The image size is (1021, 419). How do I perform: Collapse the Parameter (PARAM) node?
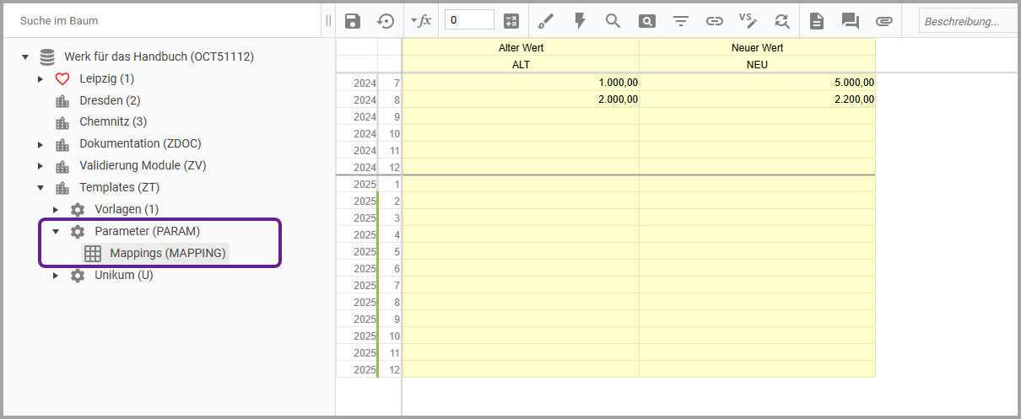coord(56,231)
